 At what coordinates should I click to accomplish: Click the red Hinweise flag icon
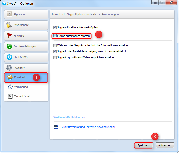pyautogui.click(x=9, y=35)
